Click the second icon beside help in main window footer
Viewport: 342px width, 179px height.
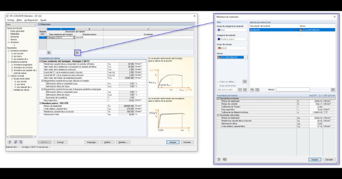coord(16,142)
